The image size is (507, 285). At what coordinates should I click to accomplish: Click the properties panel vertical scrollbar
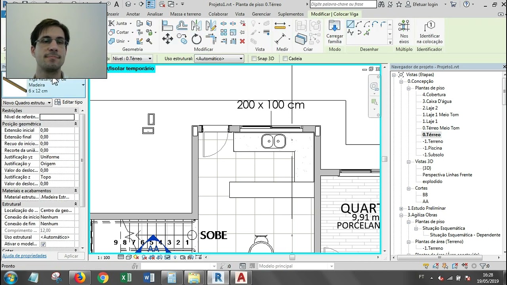[x=82, y=160]
